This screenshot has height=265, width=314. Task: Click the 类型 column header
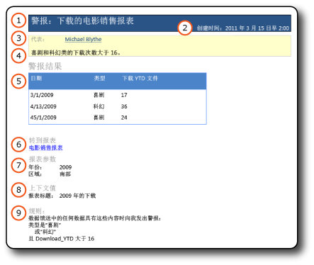click(x=99, y=78)
